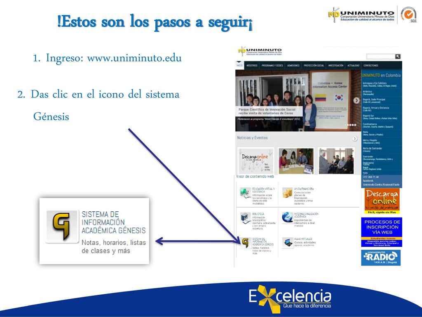Open the Admisiones menu
The height and width of the screenshot is (317, 422).
(x=293, y=66)
